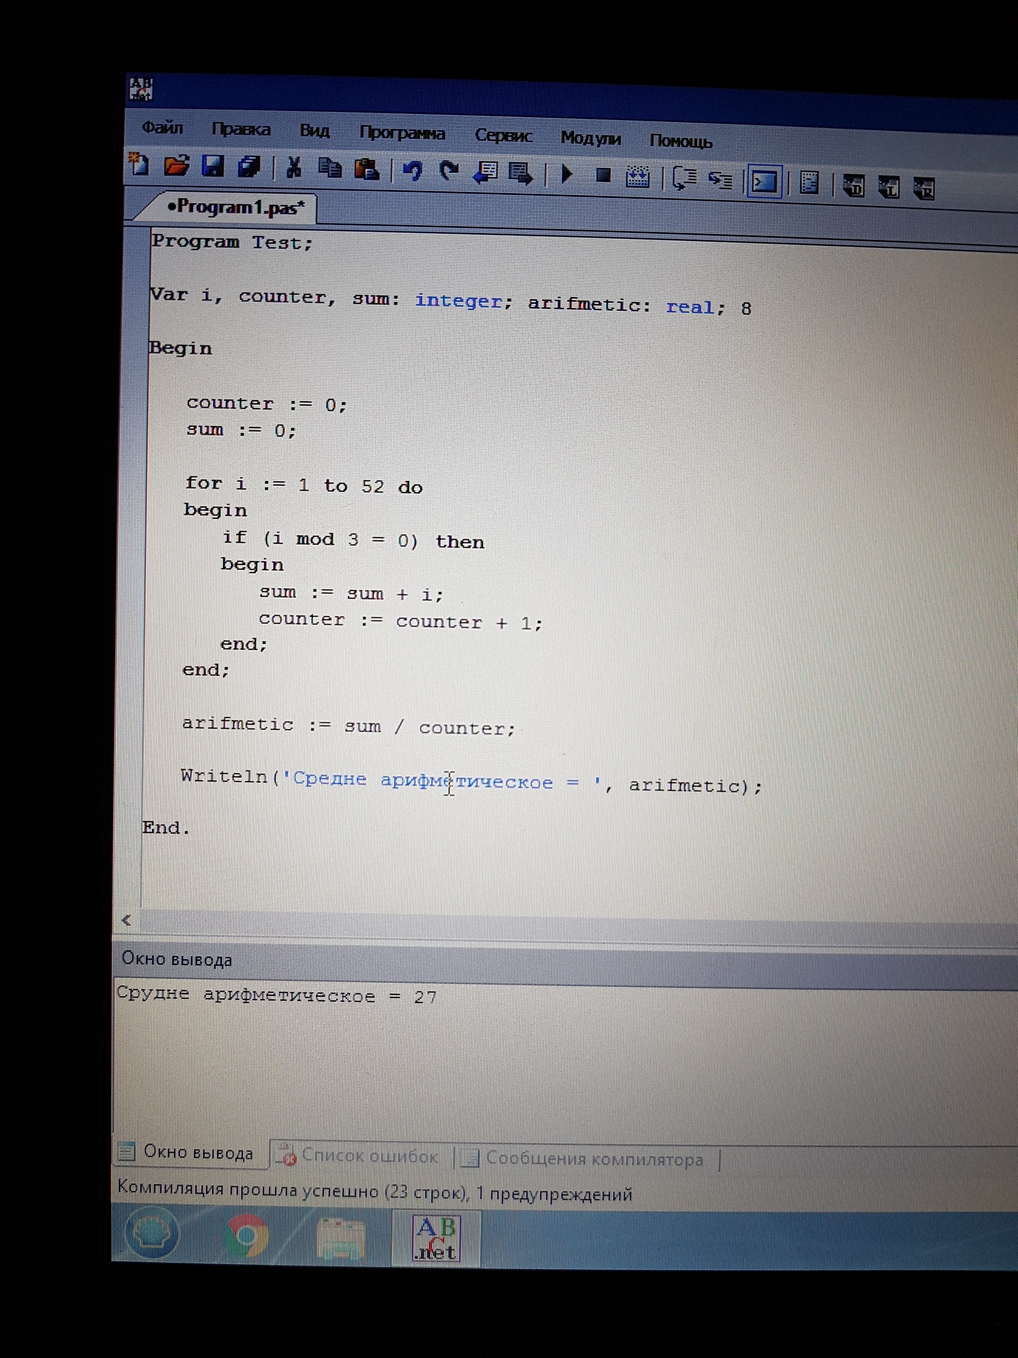Screen dimensions: 1018x1358
Task: Open the Программа menu
Action: [402, 133]
